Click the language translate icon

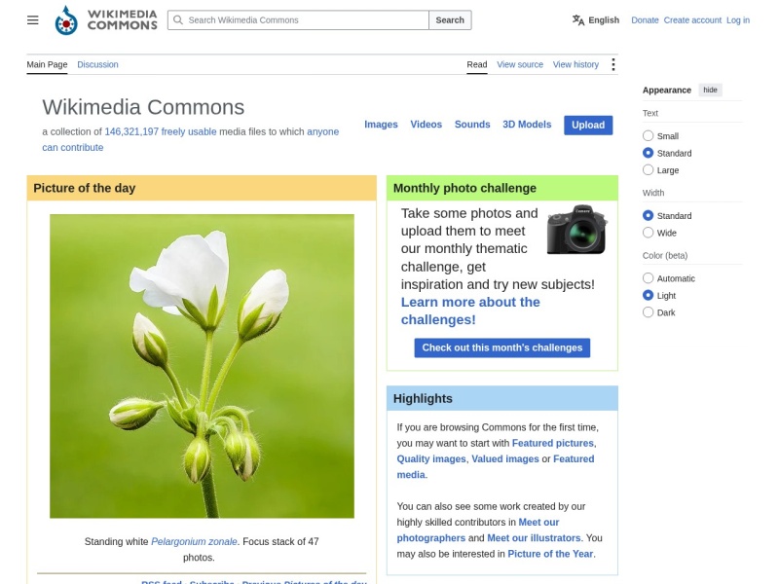click(577, 19)
